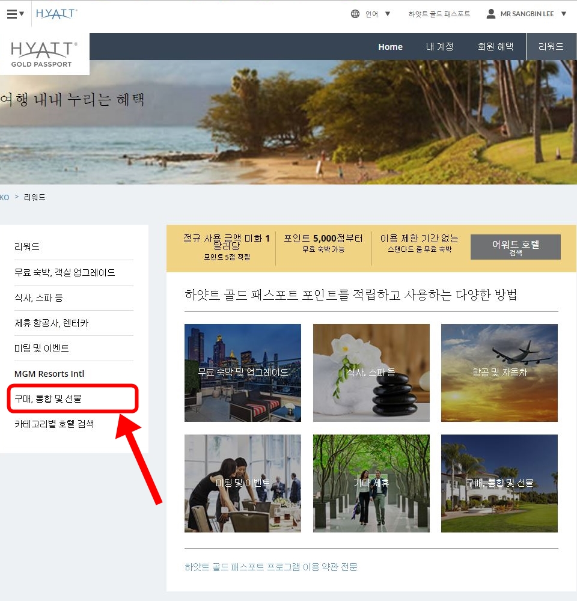Click the globe language icon
This screenshot has width=577, height=601.
click(355, 14)
